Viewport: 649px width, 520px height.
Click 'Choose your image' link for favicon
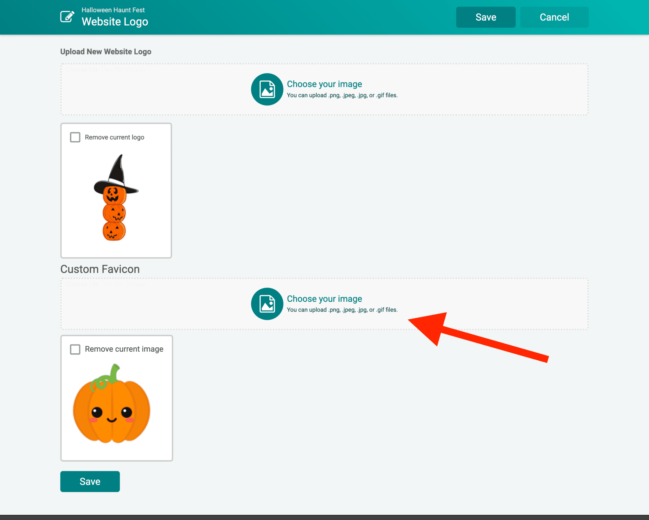point(324,299)
